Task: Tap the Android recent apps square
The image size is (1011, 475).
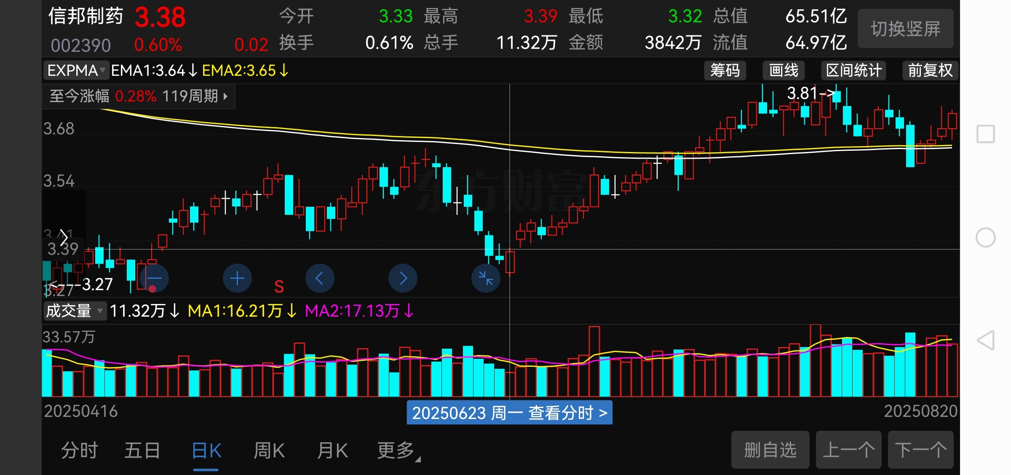Action: [986, 134]
